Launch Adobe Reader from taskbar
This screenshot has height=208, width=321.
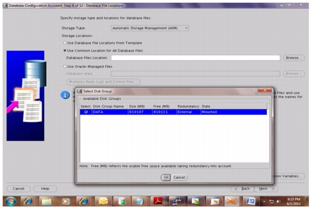(x=157, y=201)
